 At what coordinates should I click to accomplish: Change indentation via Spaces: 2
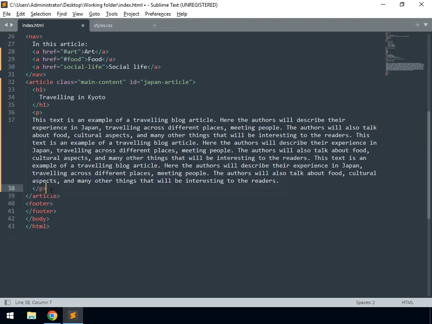pyautogui.click(x=365, y=302)
